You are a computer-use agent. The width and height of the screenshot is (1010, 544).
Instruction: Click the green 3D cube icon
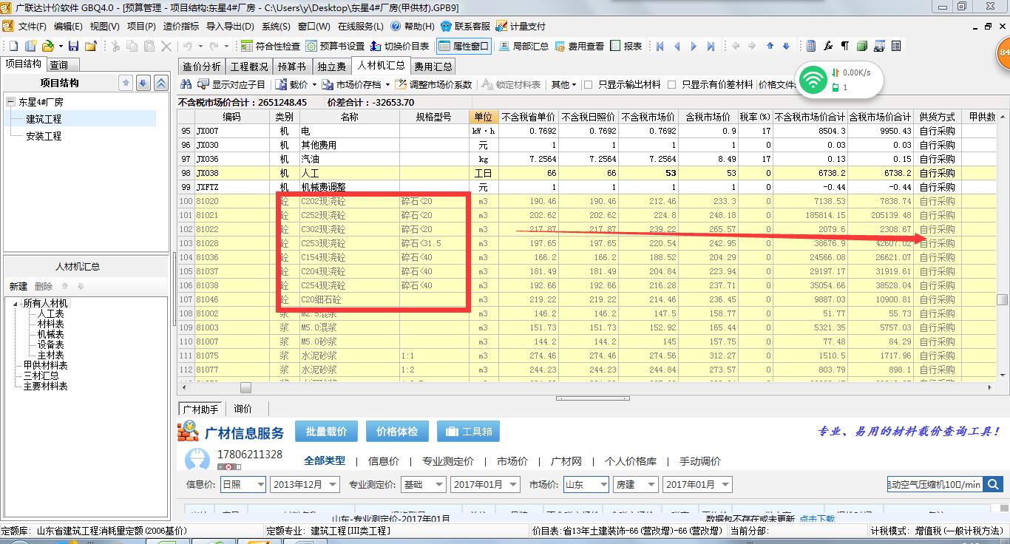point(862,46)
